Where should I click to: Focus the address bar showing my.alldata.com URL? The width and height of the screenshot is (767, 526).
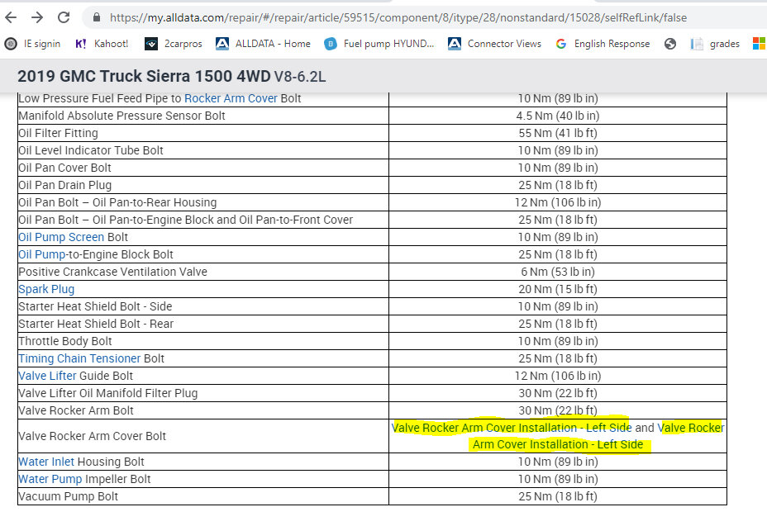[398, 17]
